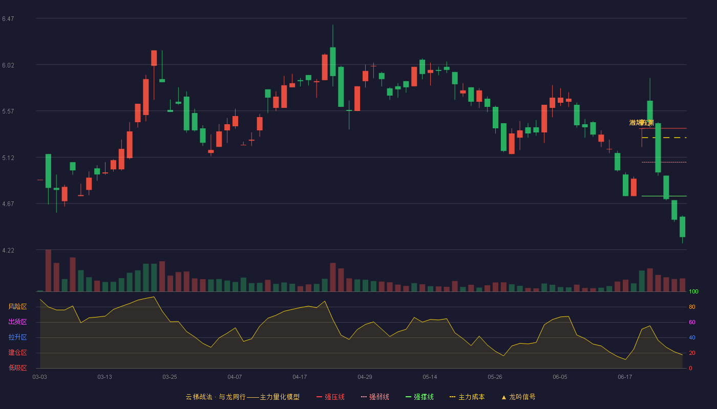
Task: Click the 潜龙在渊 annotation label
Action: click(x=642, y=123)
